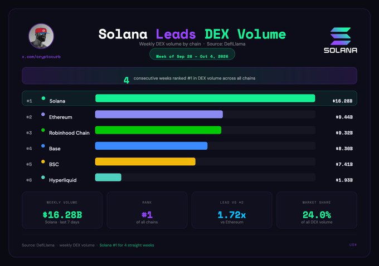Select the Solana row label
379x266 pixels.
click(x=57, y=101)
